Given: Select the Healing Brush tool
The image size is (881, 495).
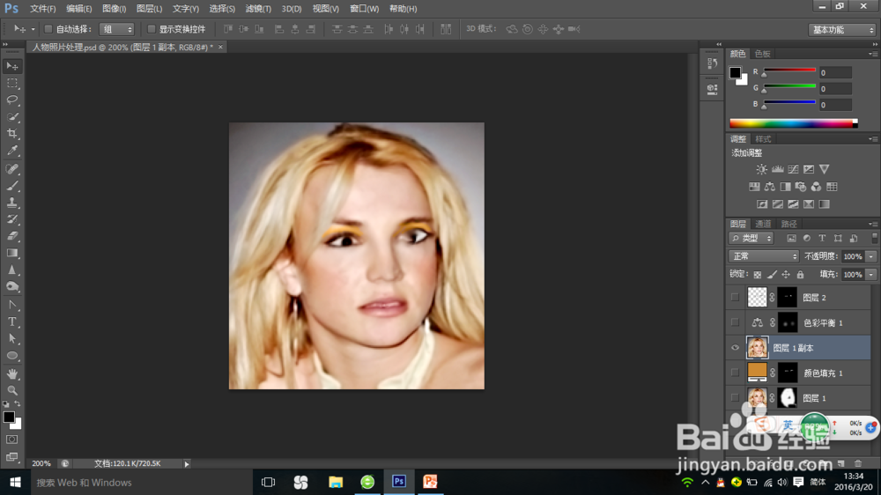Looking at the screenshot, I should point(12,169).
